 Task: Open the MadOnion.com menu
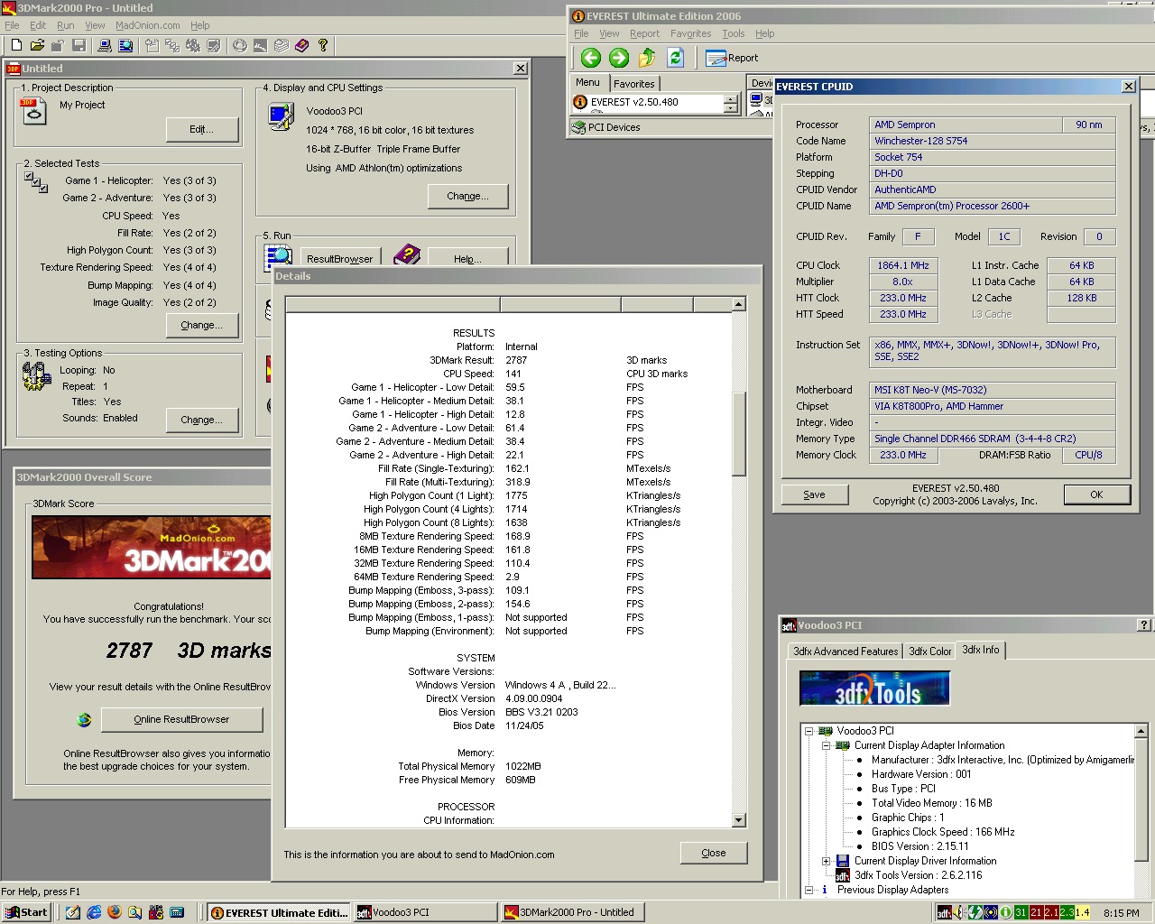click(148, 25)
